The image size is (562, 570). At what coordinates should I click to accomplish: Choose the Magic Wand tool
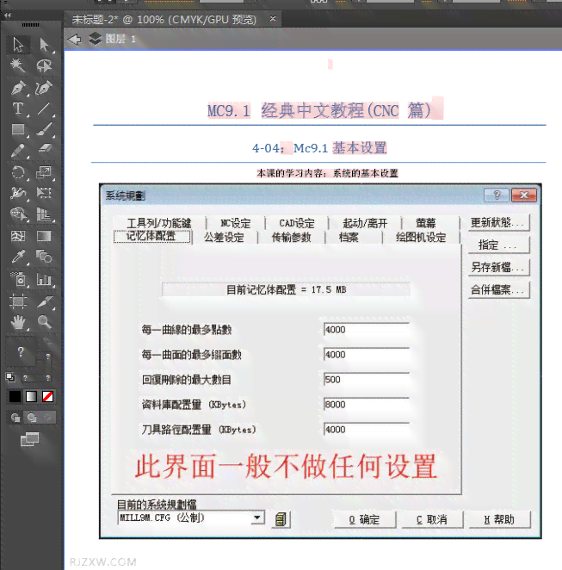18,65
